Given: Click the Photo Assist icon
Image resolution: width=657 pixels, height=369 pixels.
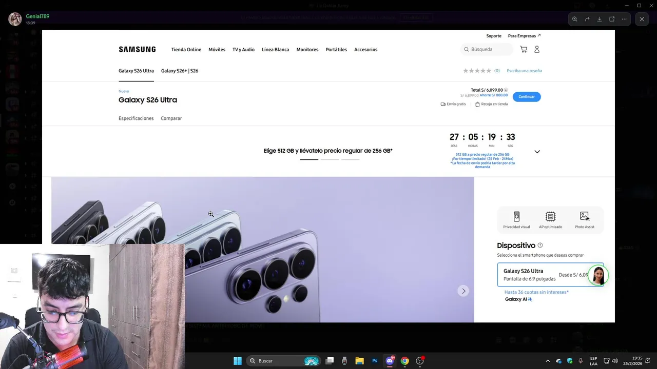Looking at the screenshot, I should pyautogui.click(x=585, y=216).
